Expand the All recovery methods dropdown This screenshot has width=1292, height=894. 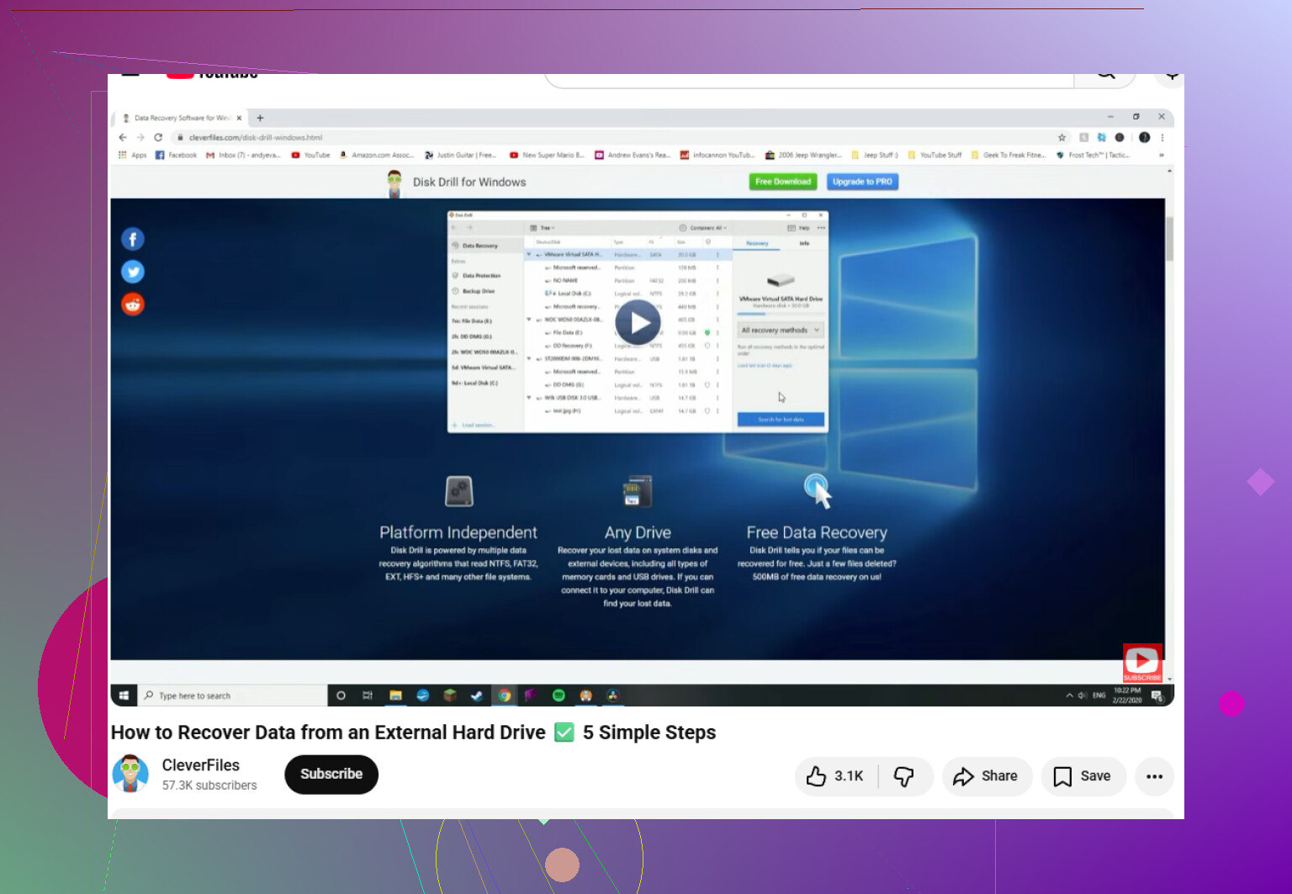click(781, 331)
